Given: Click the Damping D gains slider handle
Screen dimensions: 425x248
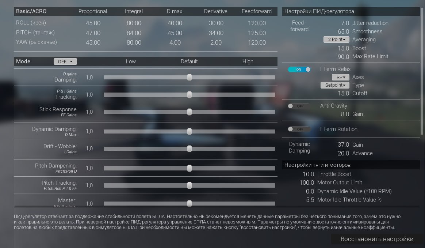Looking at the screenshot, I should point(189,78).
